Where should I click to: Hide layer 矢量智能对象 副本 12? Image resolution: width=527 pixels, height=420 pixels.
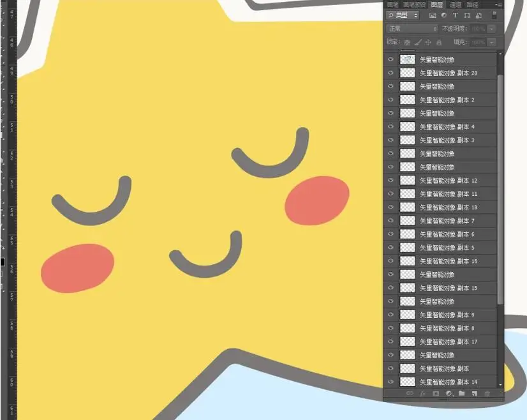[390, 180]
